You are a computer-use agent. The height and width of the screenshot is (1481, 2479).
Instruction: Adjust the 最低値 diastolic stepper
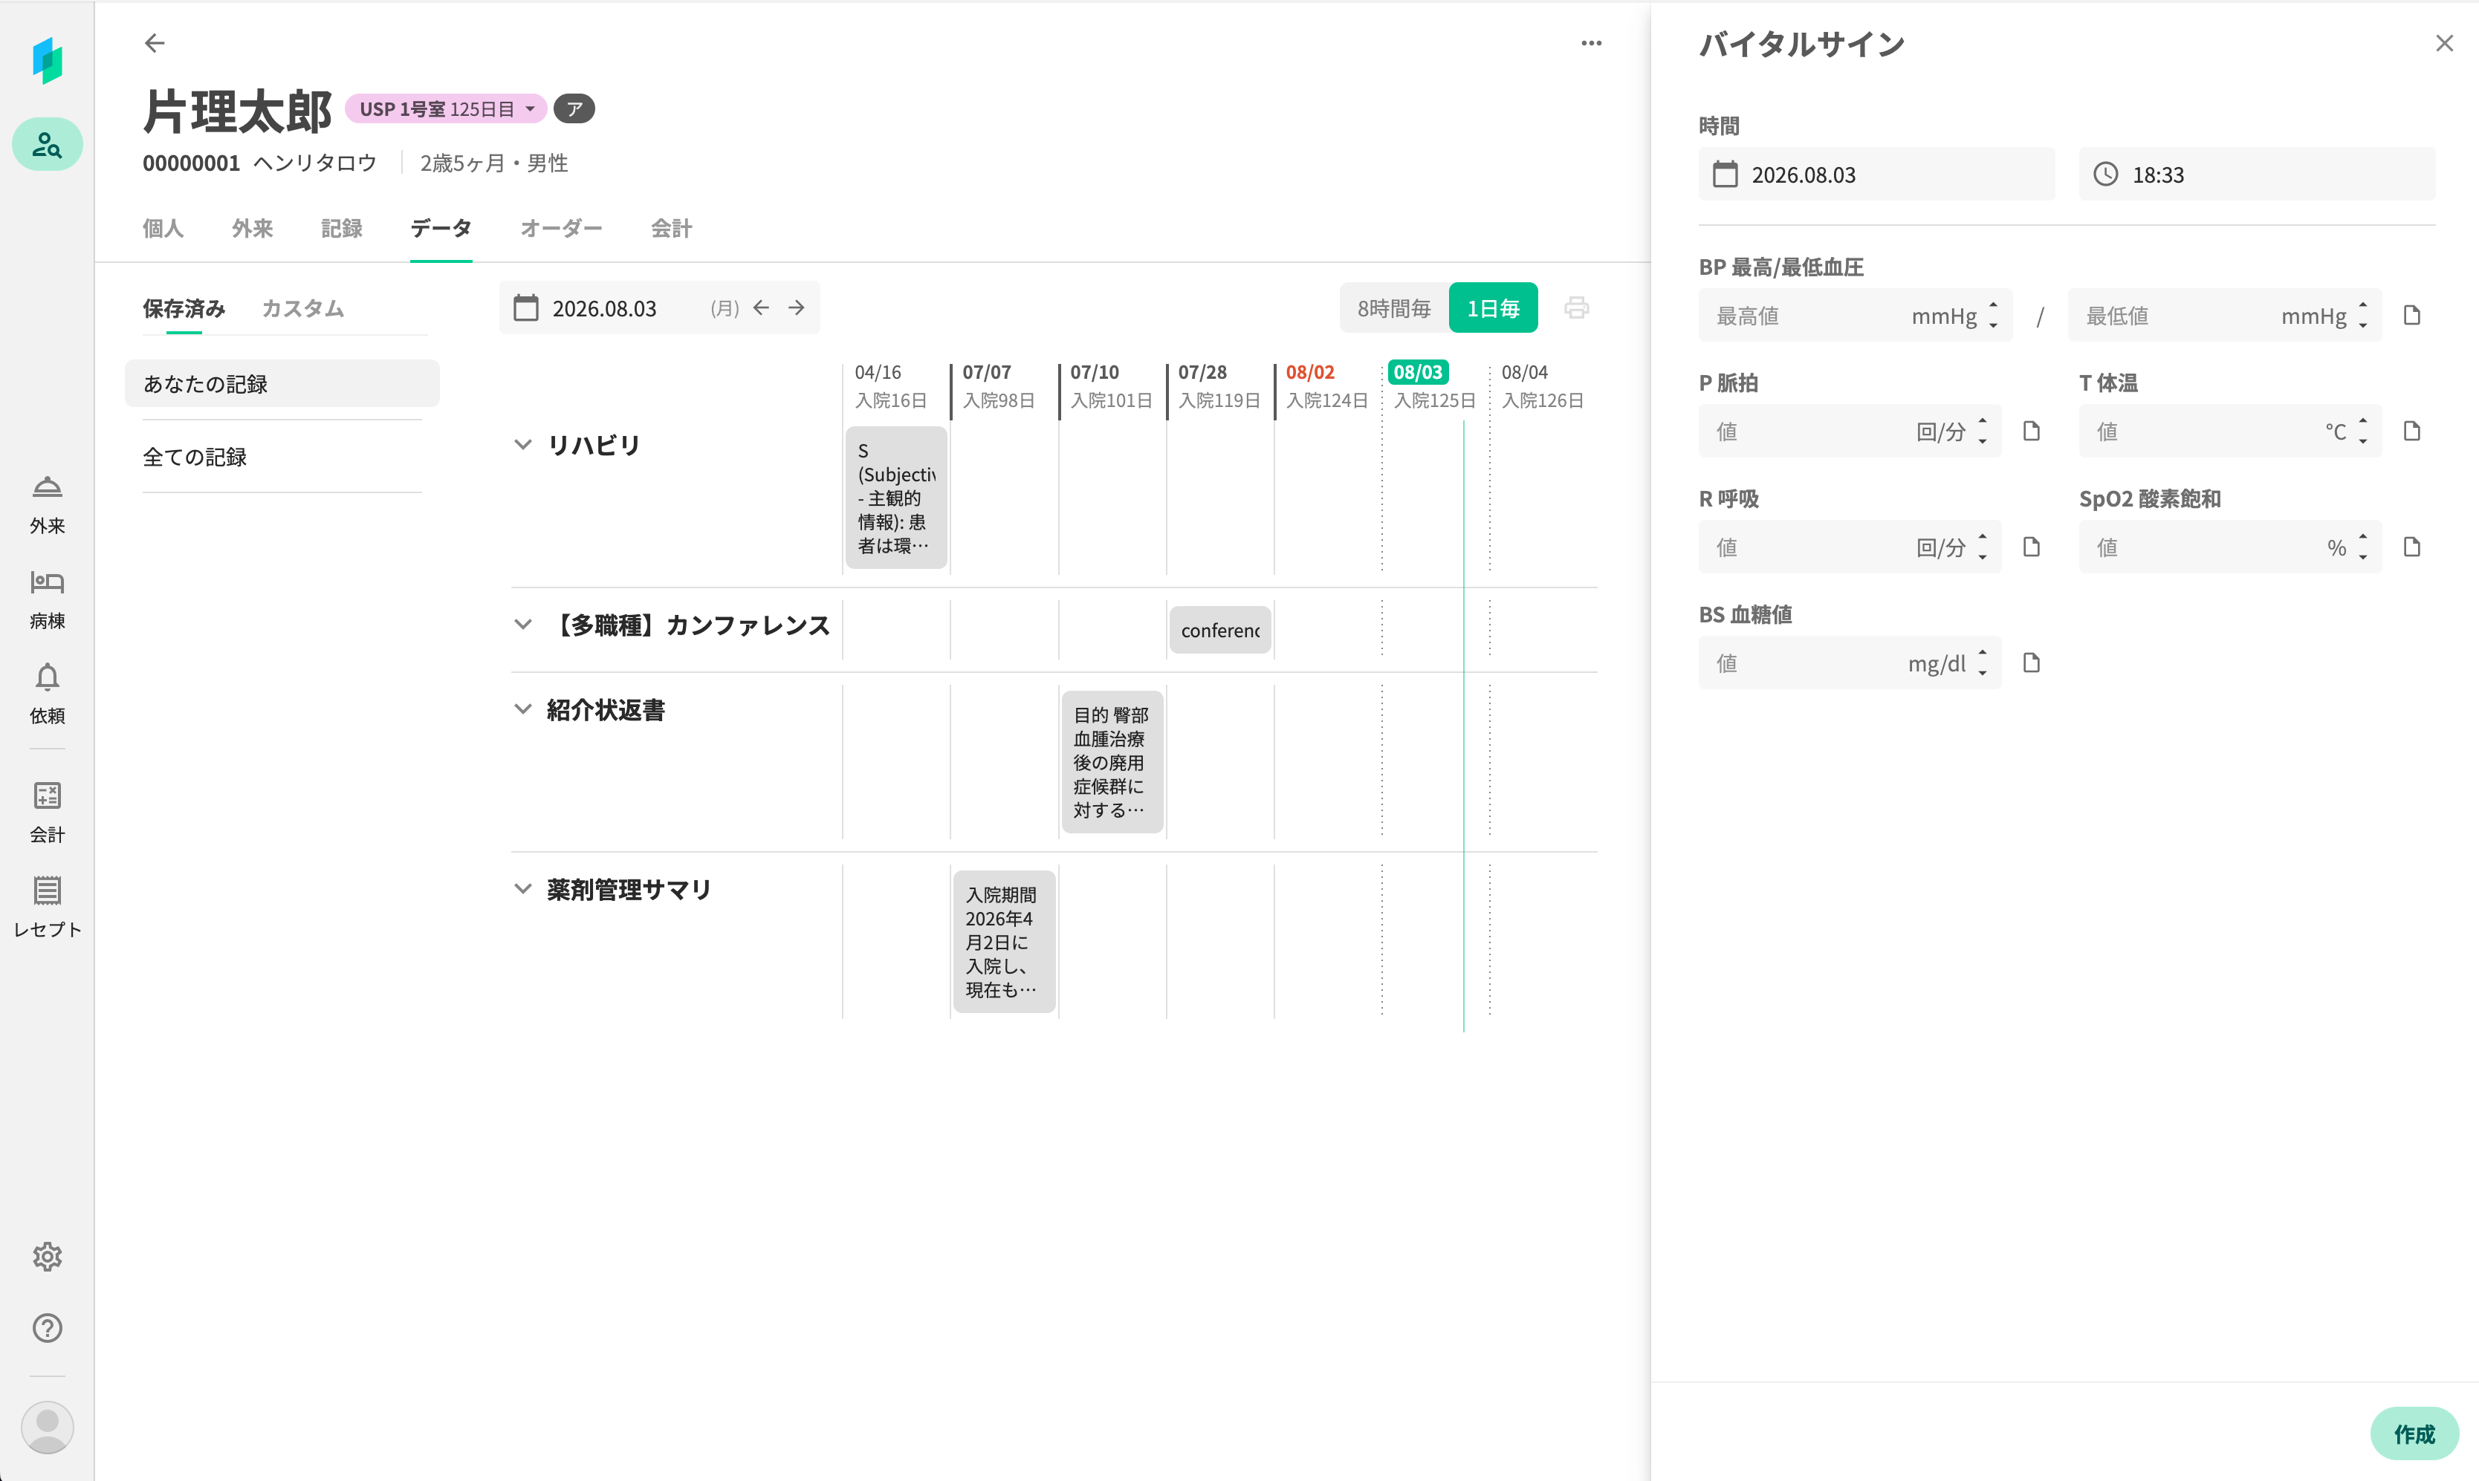2362,316
